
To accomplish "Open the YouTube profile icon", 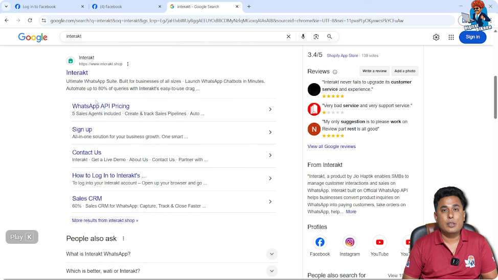I will point(379,242).
